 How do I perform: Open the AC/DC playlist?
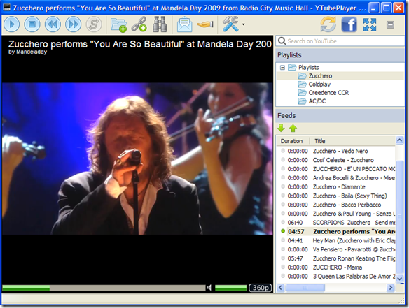(317, 101)
